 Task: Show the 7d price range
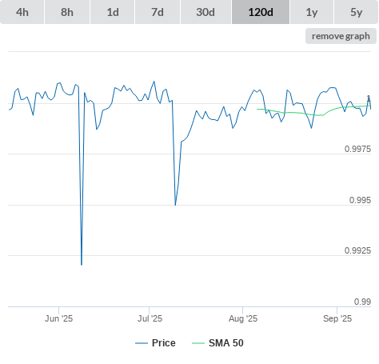coord(158,12)
